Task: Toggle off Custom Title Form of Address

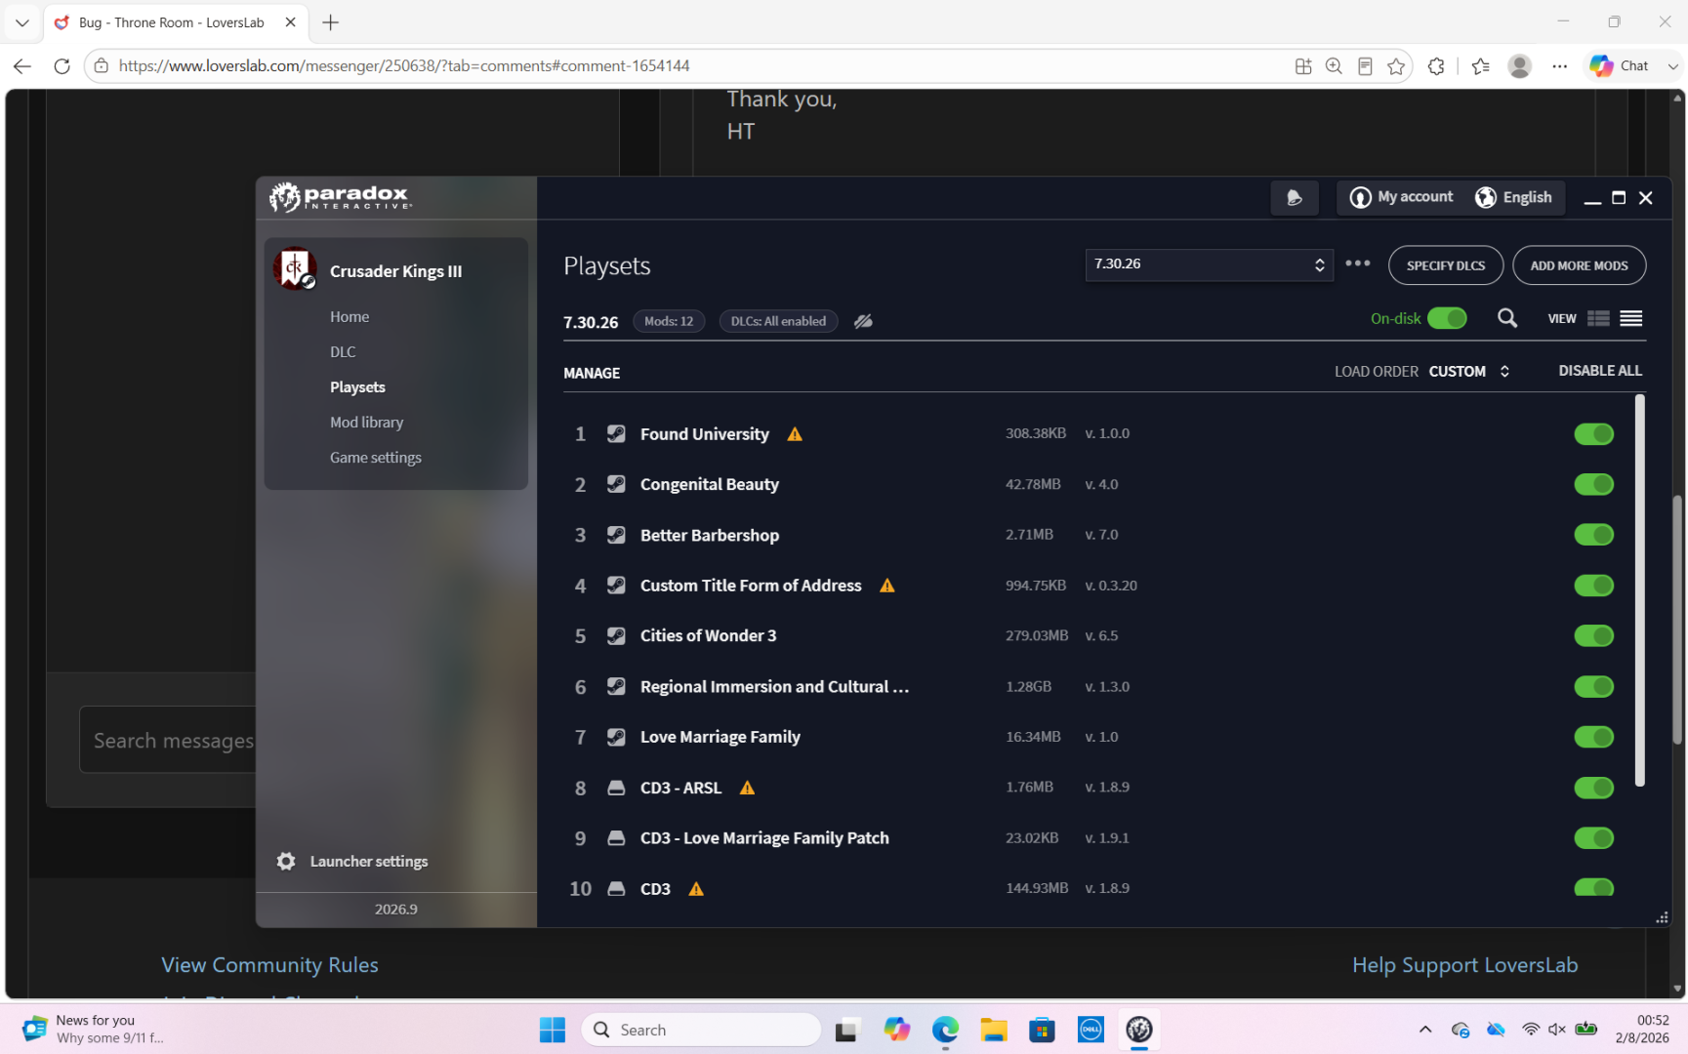Action: click(x=1593, y=586)
